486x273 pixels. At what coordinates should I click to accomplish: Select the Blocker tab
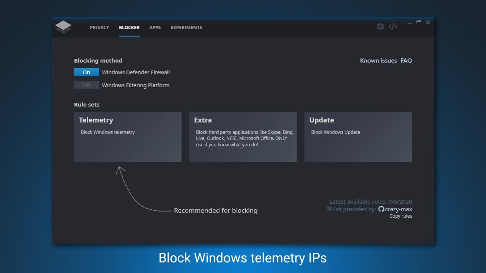(x=129, y=28)
